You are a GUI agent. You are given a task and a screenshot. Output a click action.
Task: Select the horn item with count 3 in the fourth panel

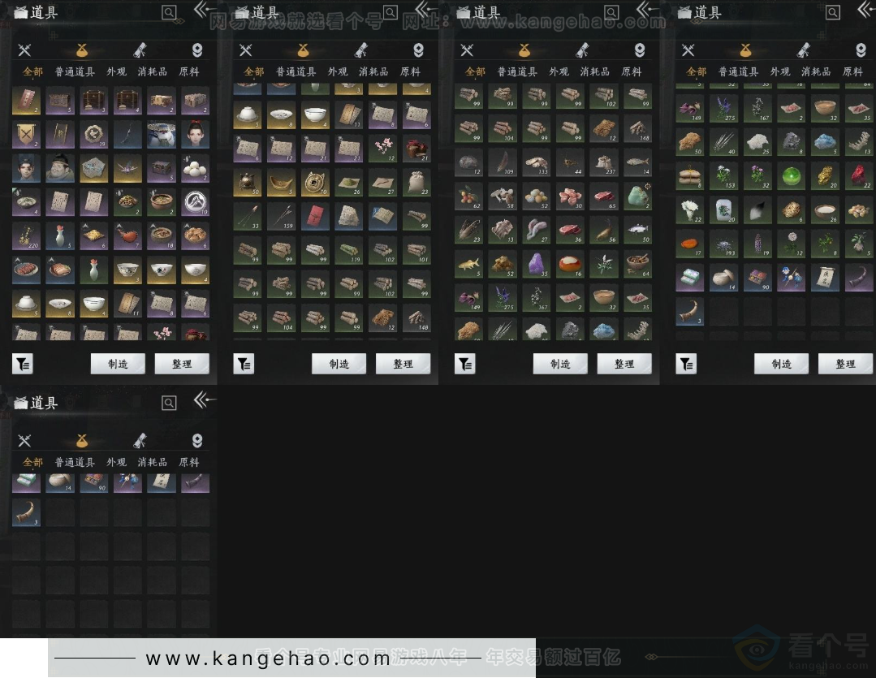(690, 311)
